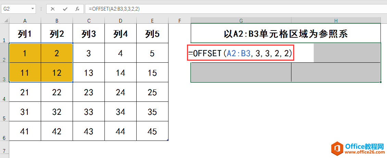This screenshot has height=158, width=387.
Task: Click inside the G2 cell OFFSET formula
Action: point(240,53)
